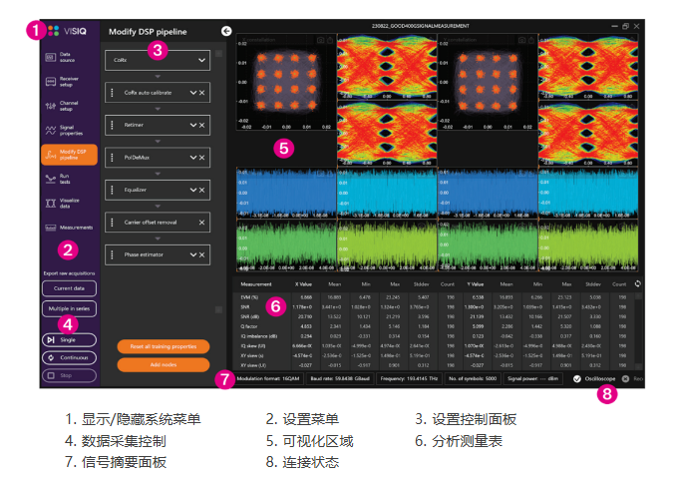Click the Equalizer node drag handle
Image resolution: width=677 pixels, height=481 pixels.
tap(113, 190)
